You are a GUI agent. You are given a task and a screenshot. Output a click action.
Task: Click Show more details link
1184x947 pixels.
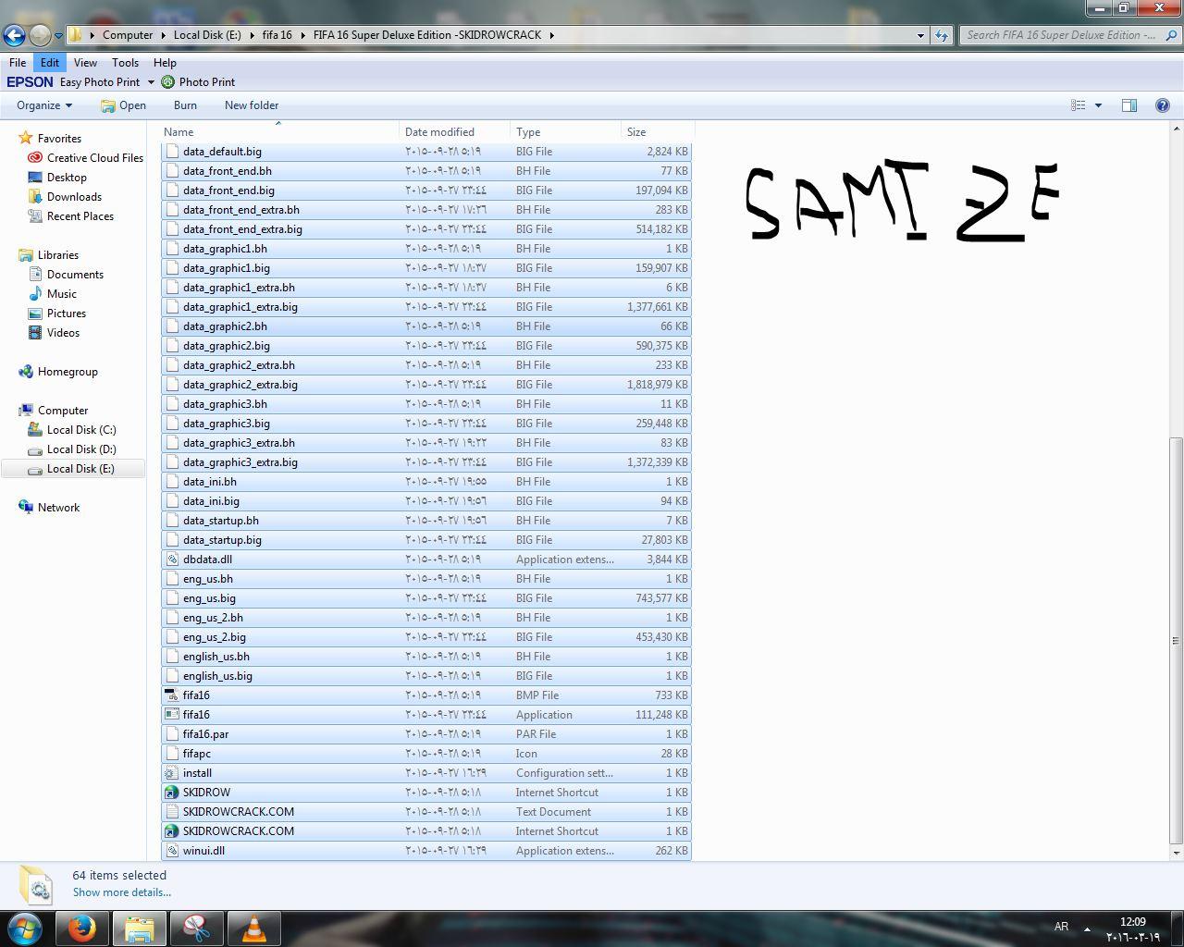tap(122, 892)
